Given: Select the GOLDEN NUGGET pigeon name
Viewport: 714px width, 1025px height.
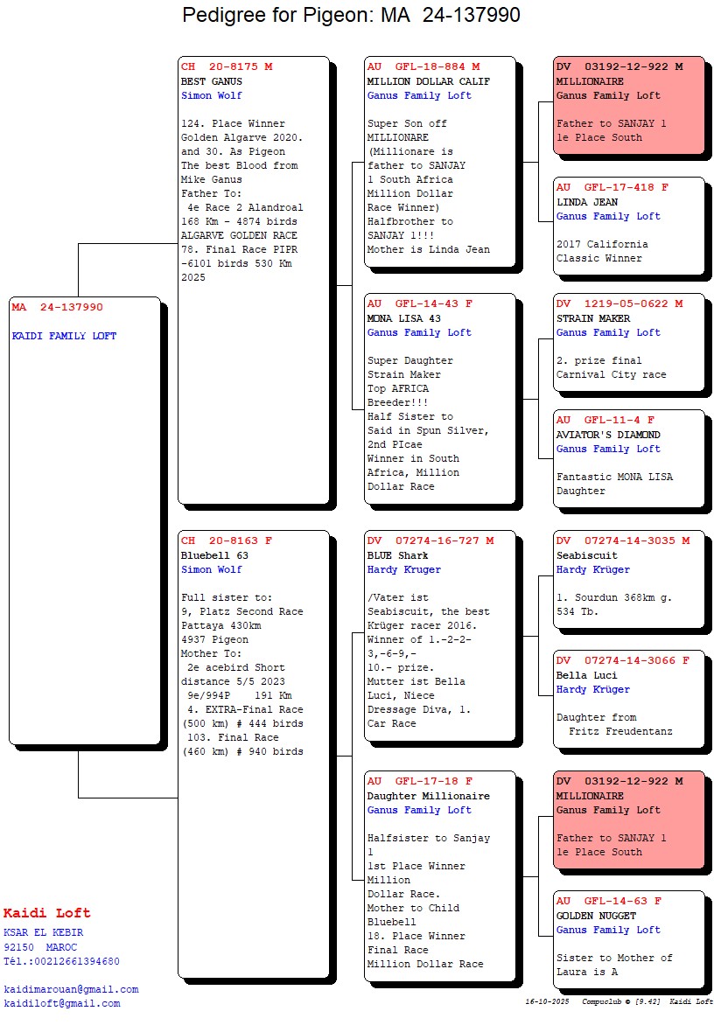Looking at the screenshot, I should pyautogui.click(x=596, y=916).
